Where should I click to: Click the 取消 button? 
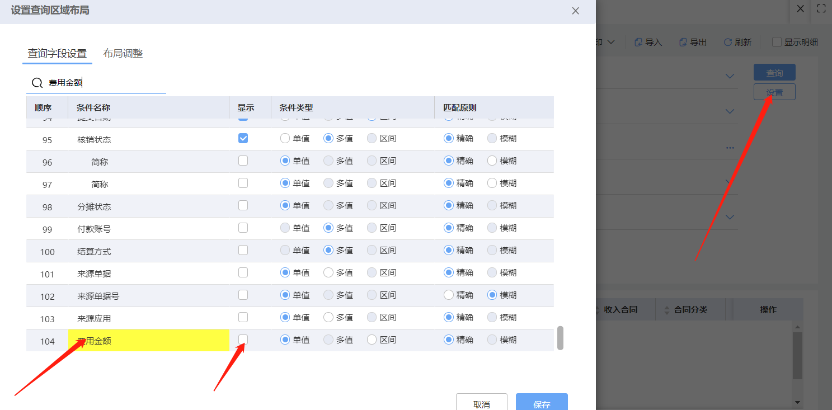click(481, 404)
